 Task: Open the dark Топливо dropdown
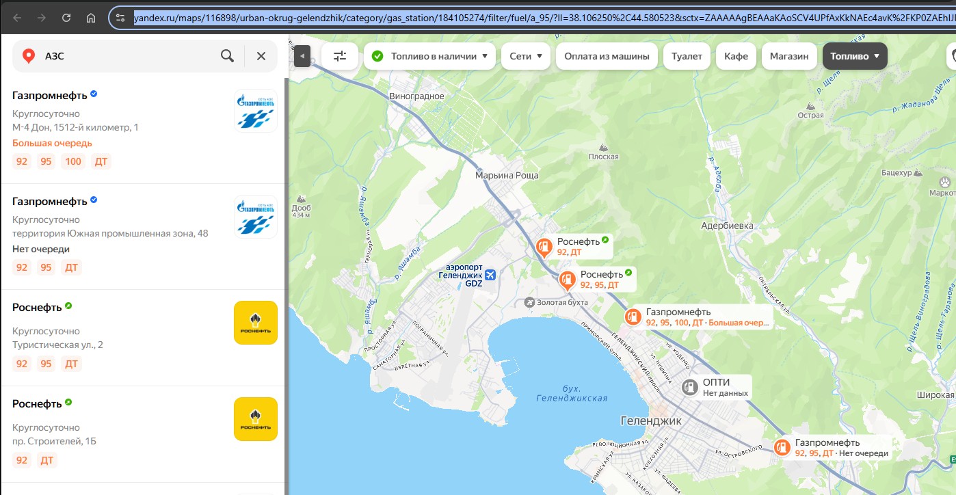[855, 56]
